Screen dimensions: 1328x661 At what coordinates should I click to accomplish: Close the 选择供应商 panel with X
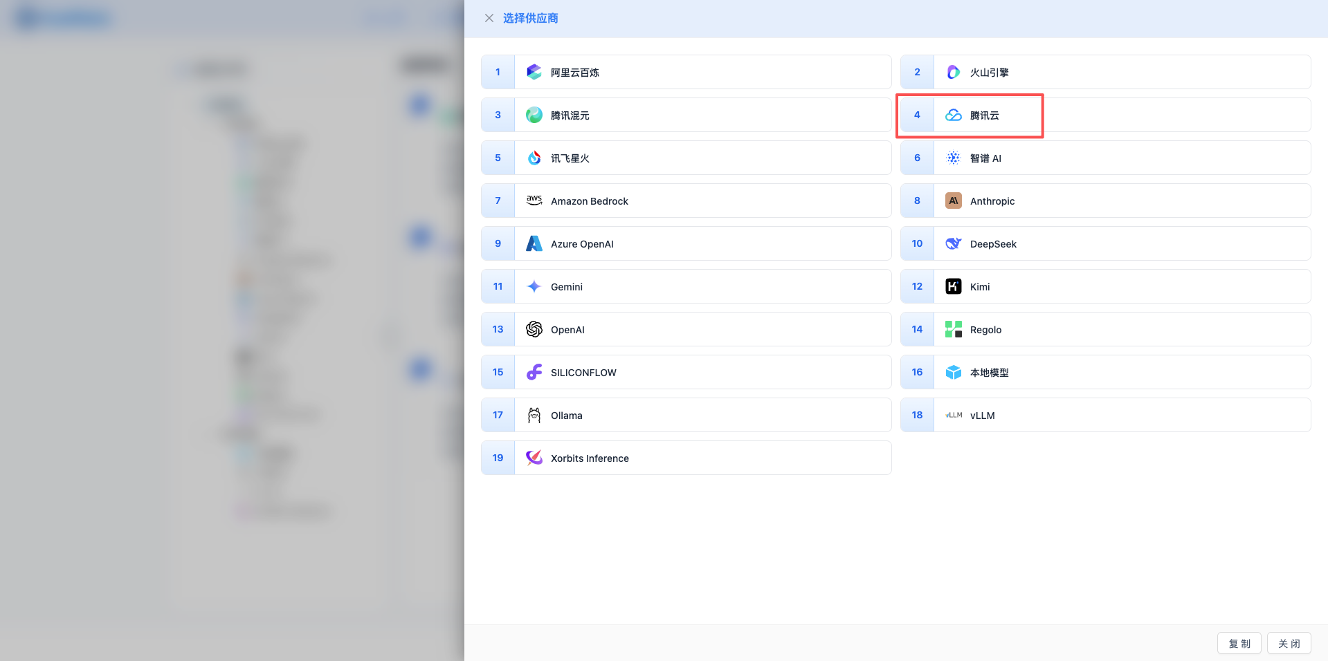click(489, 18)
